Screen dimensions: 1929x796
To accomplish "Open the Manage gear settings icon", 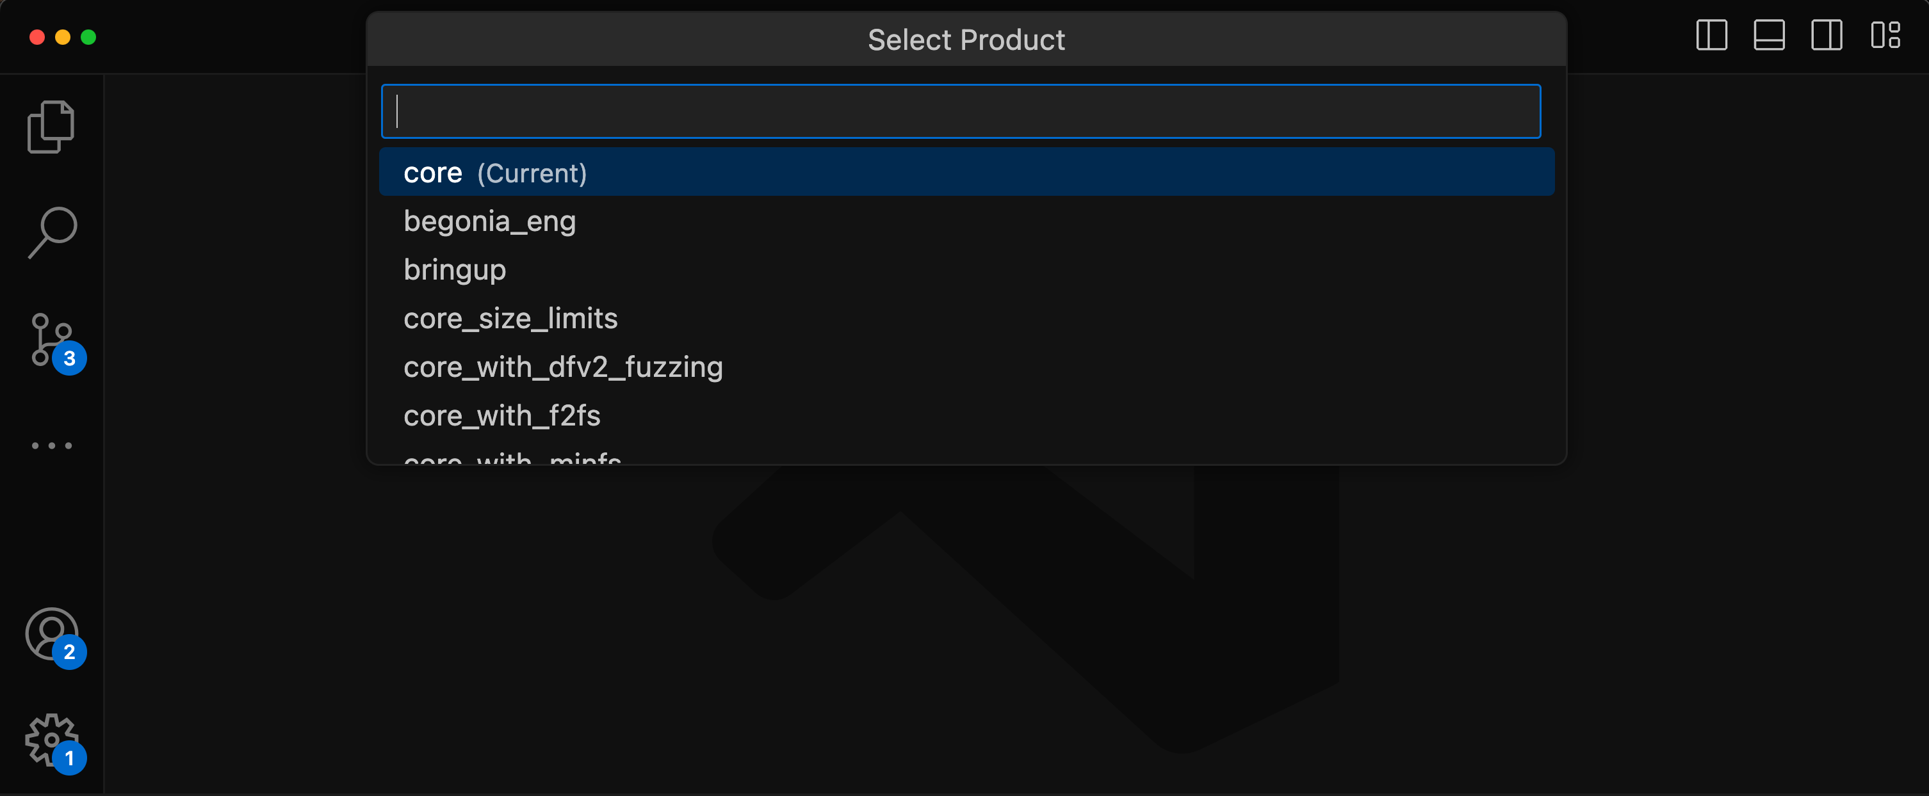I will (x=52, y=740).
